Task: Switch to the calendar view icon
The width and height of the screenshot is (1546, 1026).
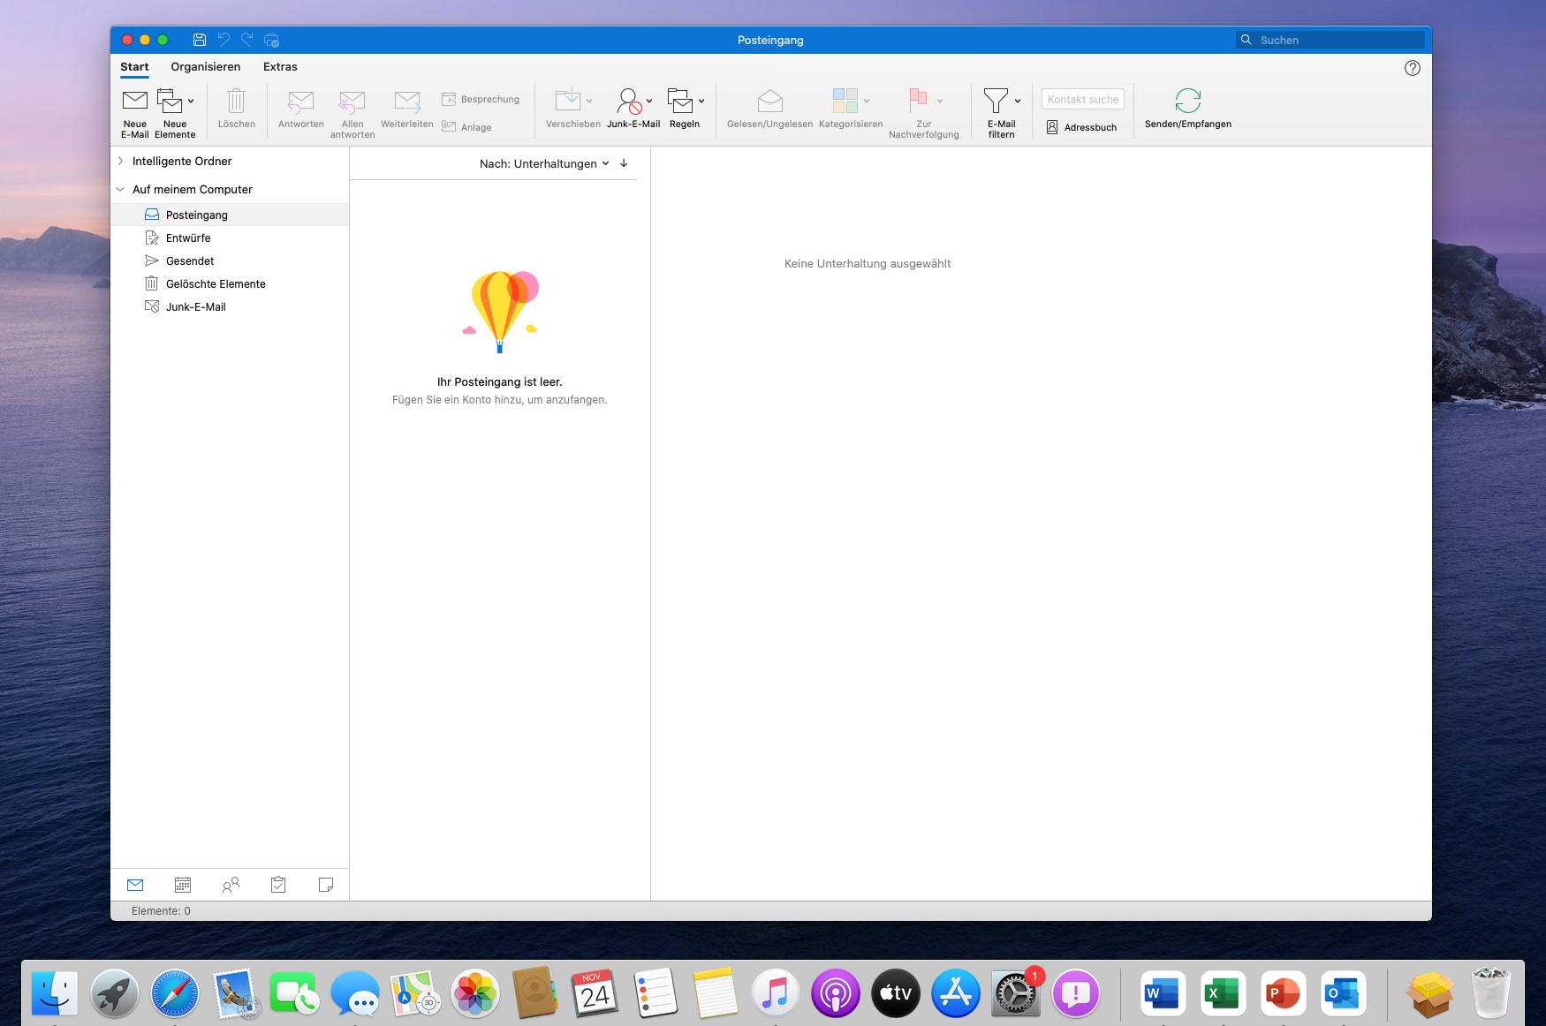Action: click(x=183, y=885)
